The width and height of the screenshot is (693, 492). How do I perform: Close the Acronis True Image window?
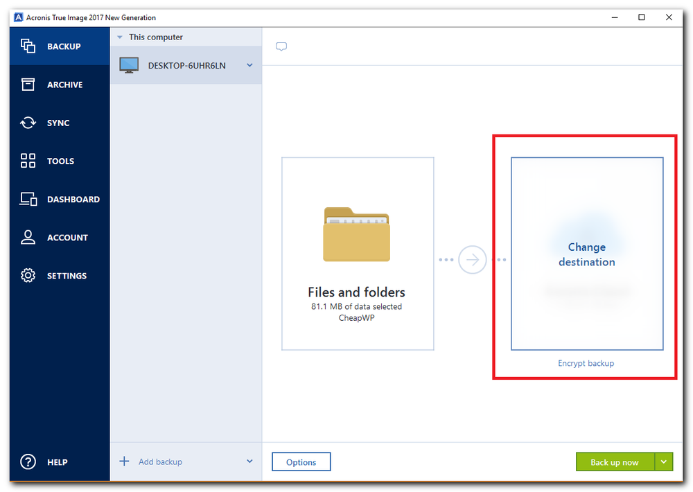click(x=669, y=17)
